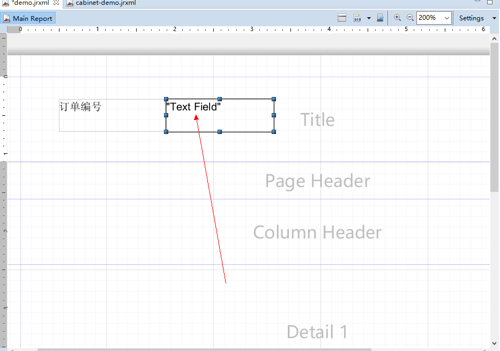
Task: Click the scroll up arrow of the vertical scrollbar
Action: tap(494, 39)
